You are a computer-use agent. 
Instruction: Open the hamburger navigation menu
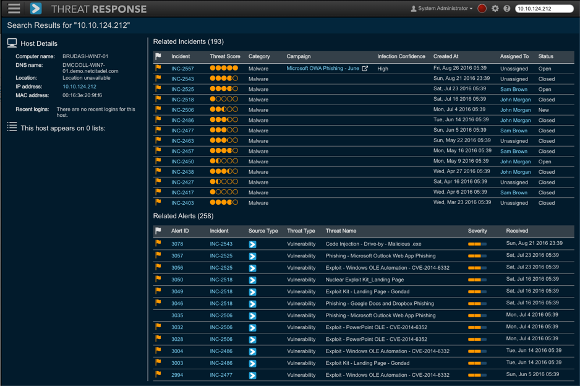click(14, 8)
